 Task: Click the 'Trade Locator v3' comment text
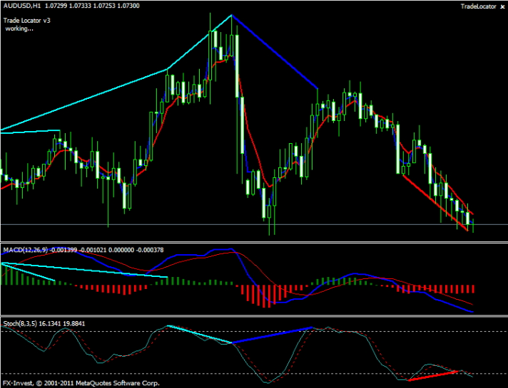[x=27, y=21]
